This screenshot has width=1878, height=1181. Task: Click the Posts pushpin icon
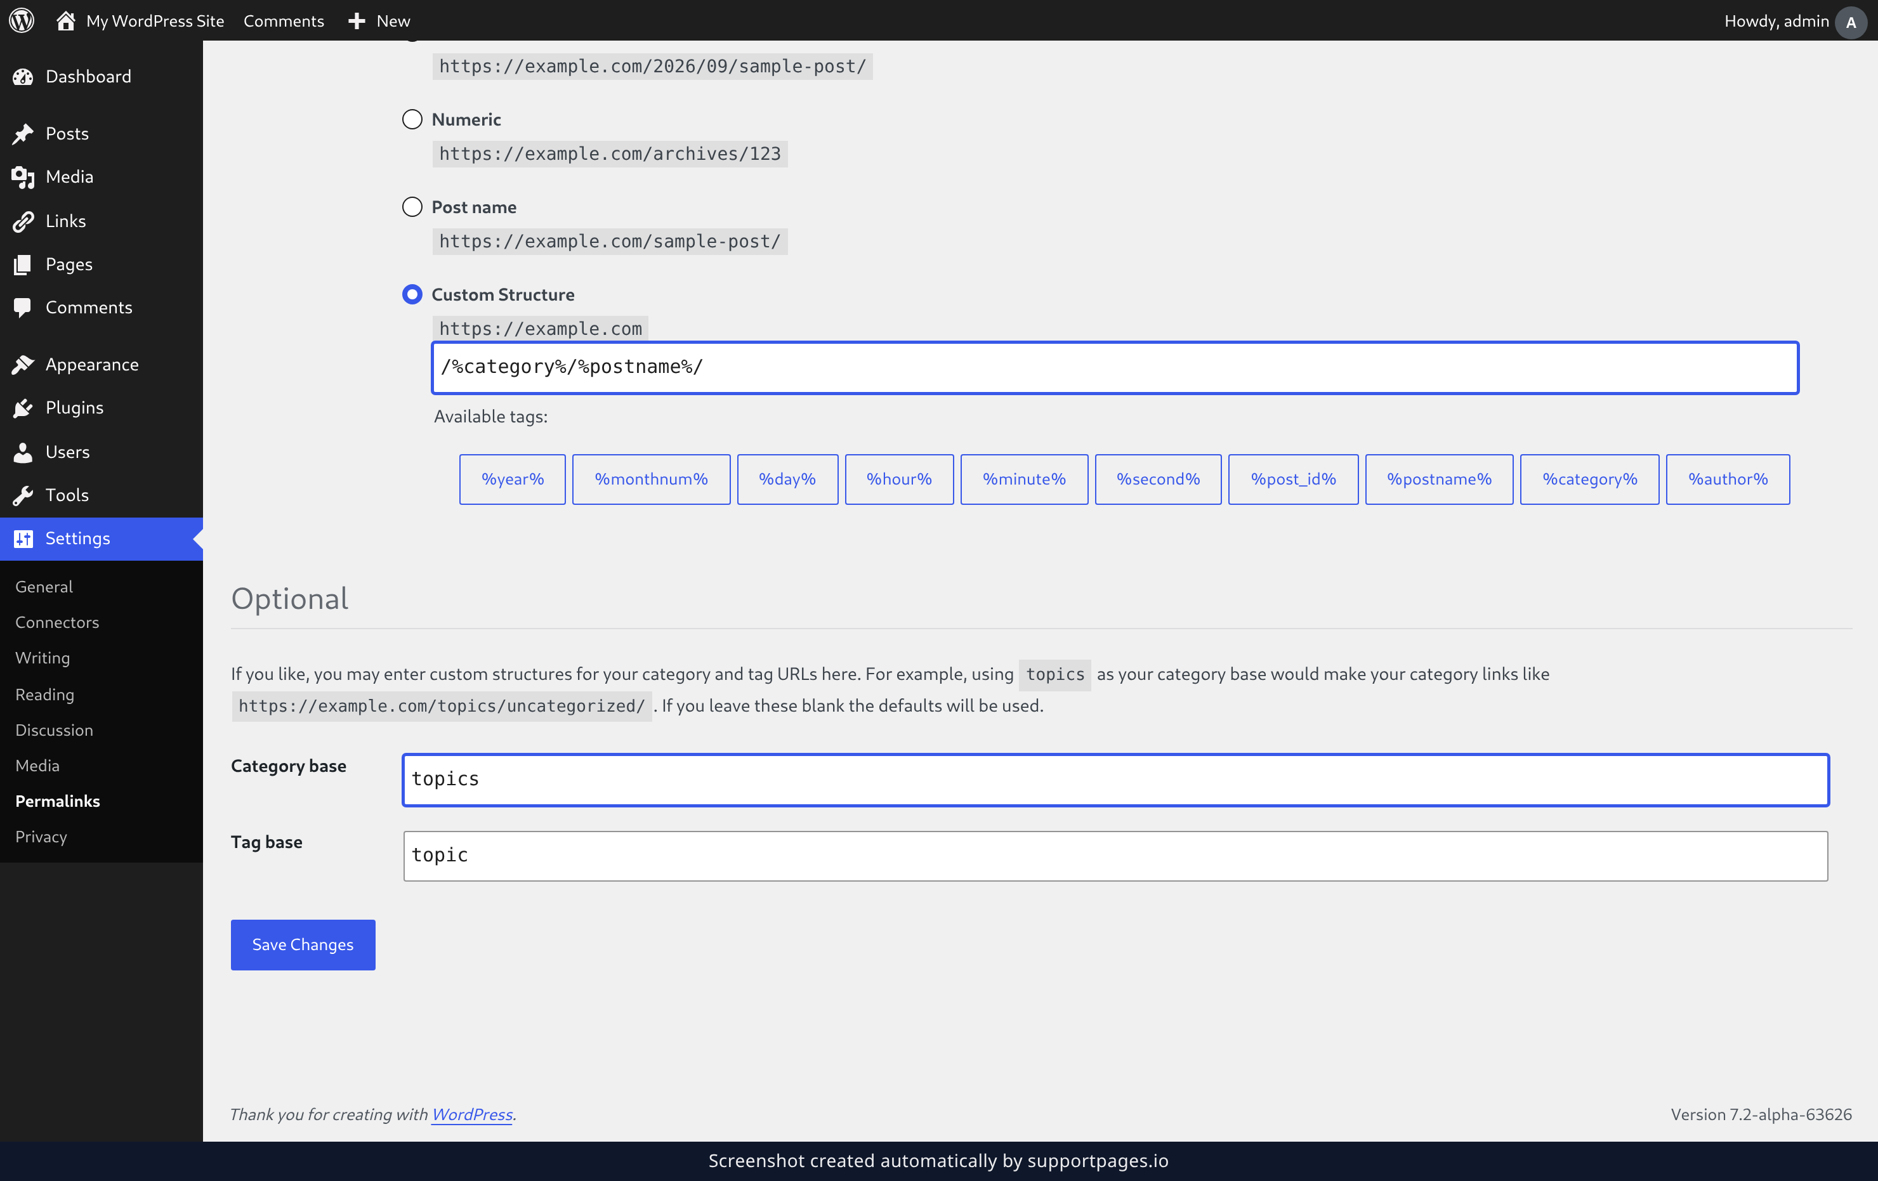[x=23, y=133]
